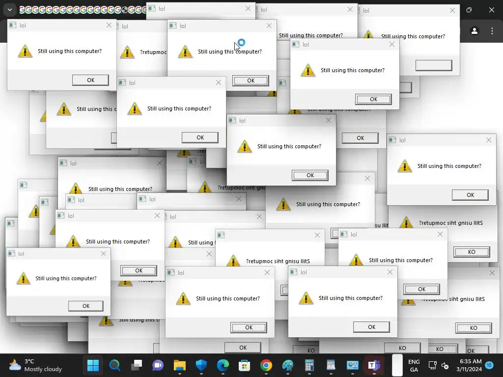Open Chrome's tab search dropdown arrow
This screenshot has height=377, width=503.
(x=10, y=10)
